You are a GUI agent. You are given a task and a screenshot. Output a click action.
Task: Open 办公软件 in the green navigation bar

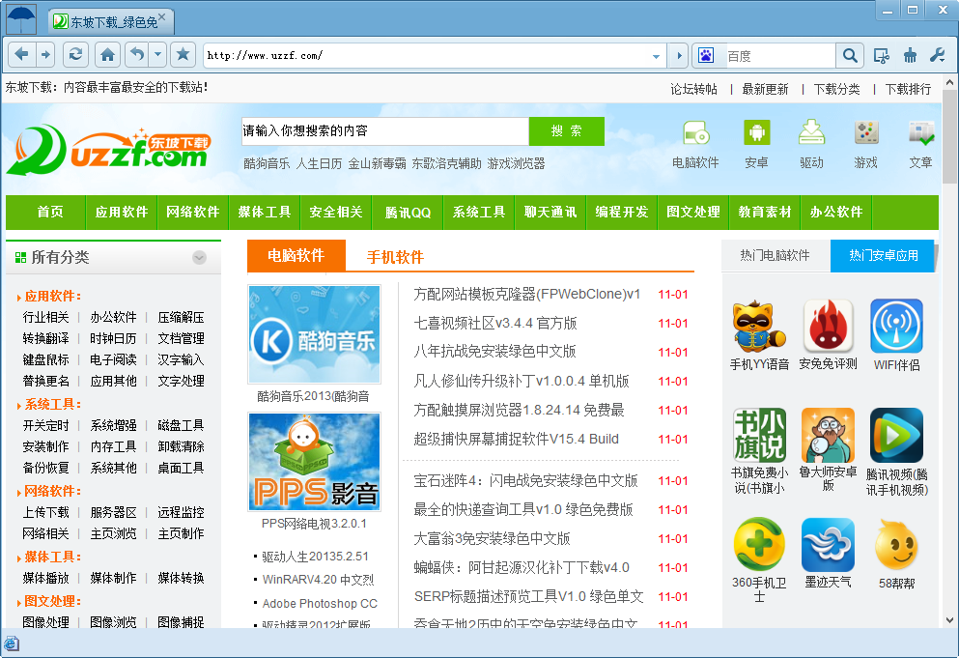[836, 213]
